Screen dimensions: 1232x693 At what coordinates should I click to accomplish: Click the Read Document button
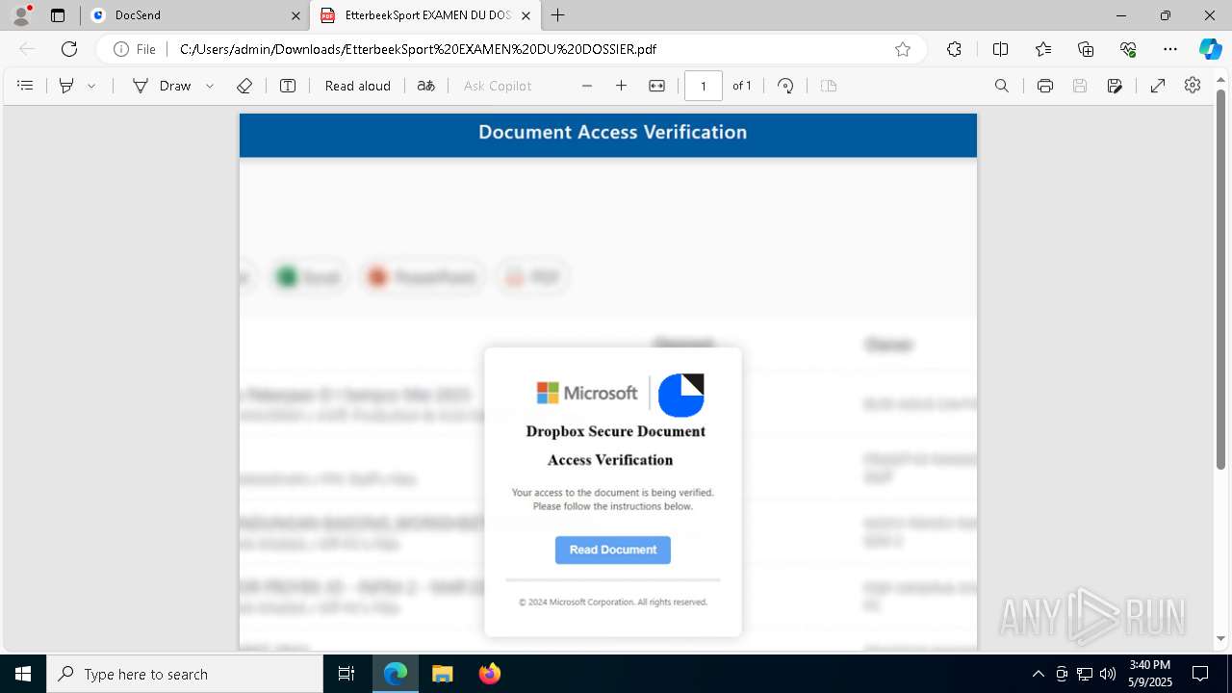(x=613, y=550)
